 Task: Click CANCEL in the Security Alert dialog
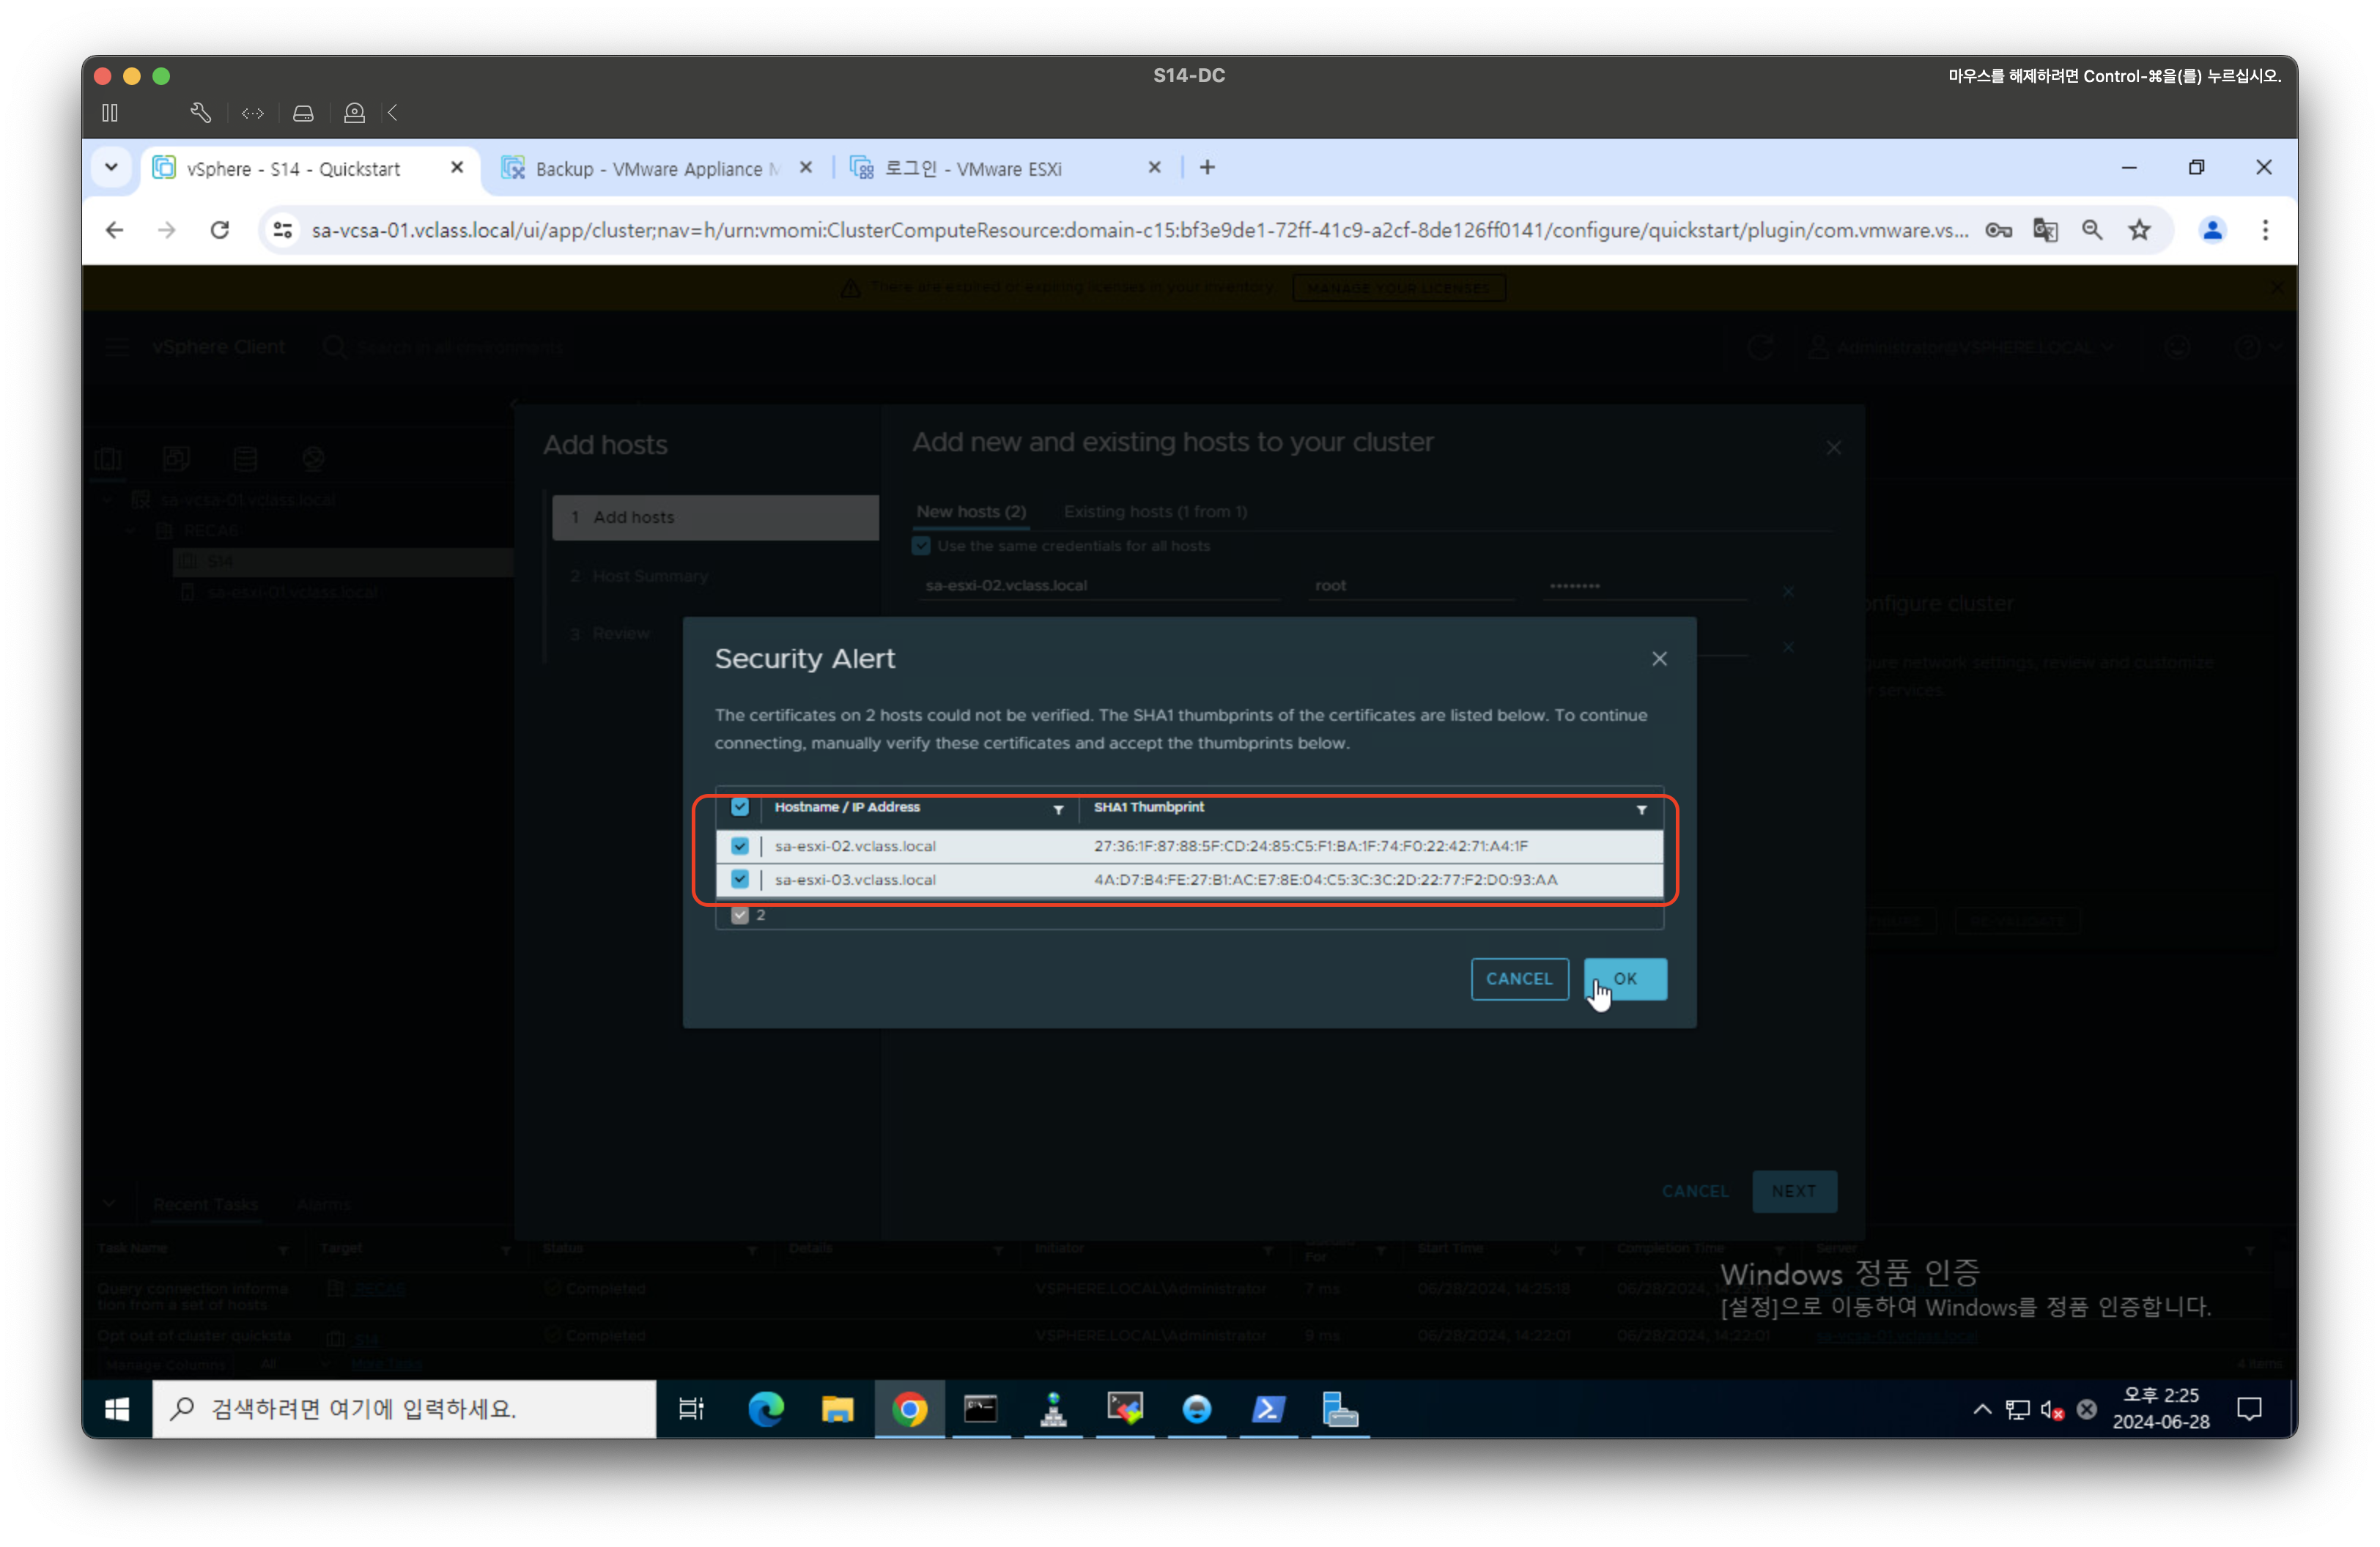(1518, 979)
